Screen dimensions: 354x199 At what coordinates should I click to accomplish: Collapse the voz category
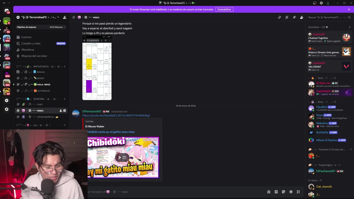click(x=33, y=125)
